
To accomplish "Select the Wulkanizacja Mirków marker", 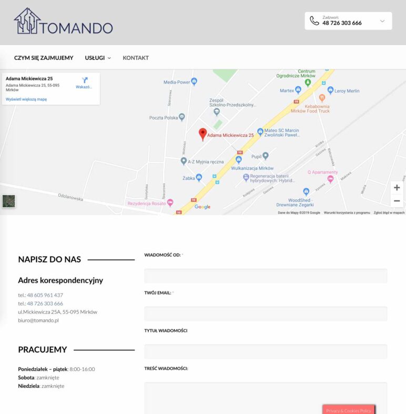I will tap(239, 159).
